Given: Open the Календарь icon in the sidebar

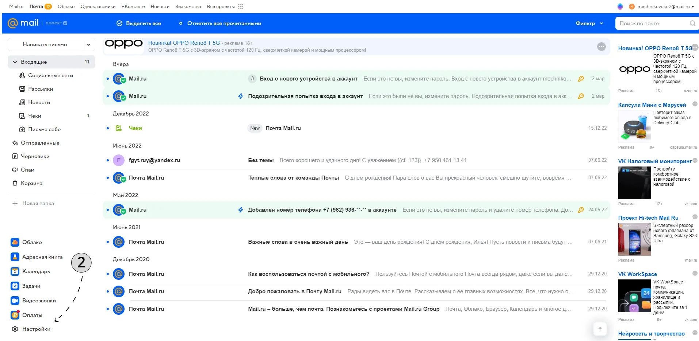Looking at the screenshot, I should click(x=15, y=271).
